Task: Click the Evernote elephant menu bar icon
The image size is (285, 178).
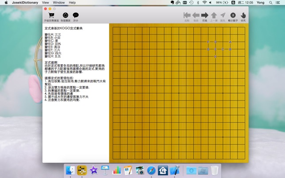Action: click(172, 3)
